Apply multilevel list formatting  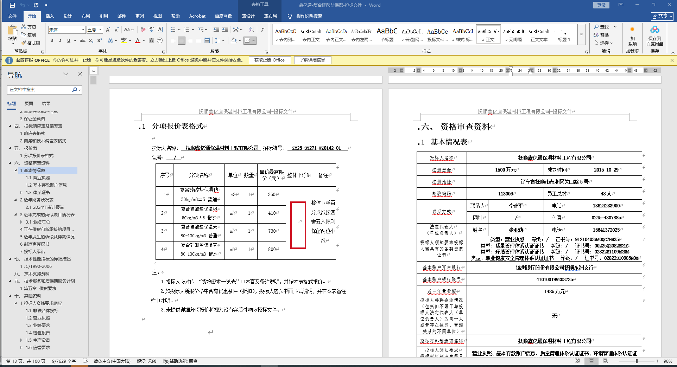[200, 30]
